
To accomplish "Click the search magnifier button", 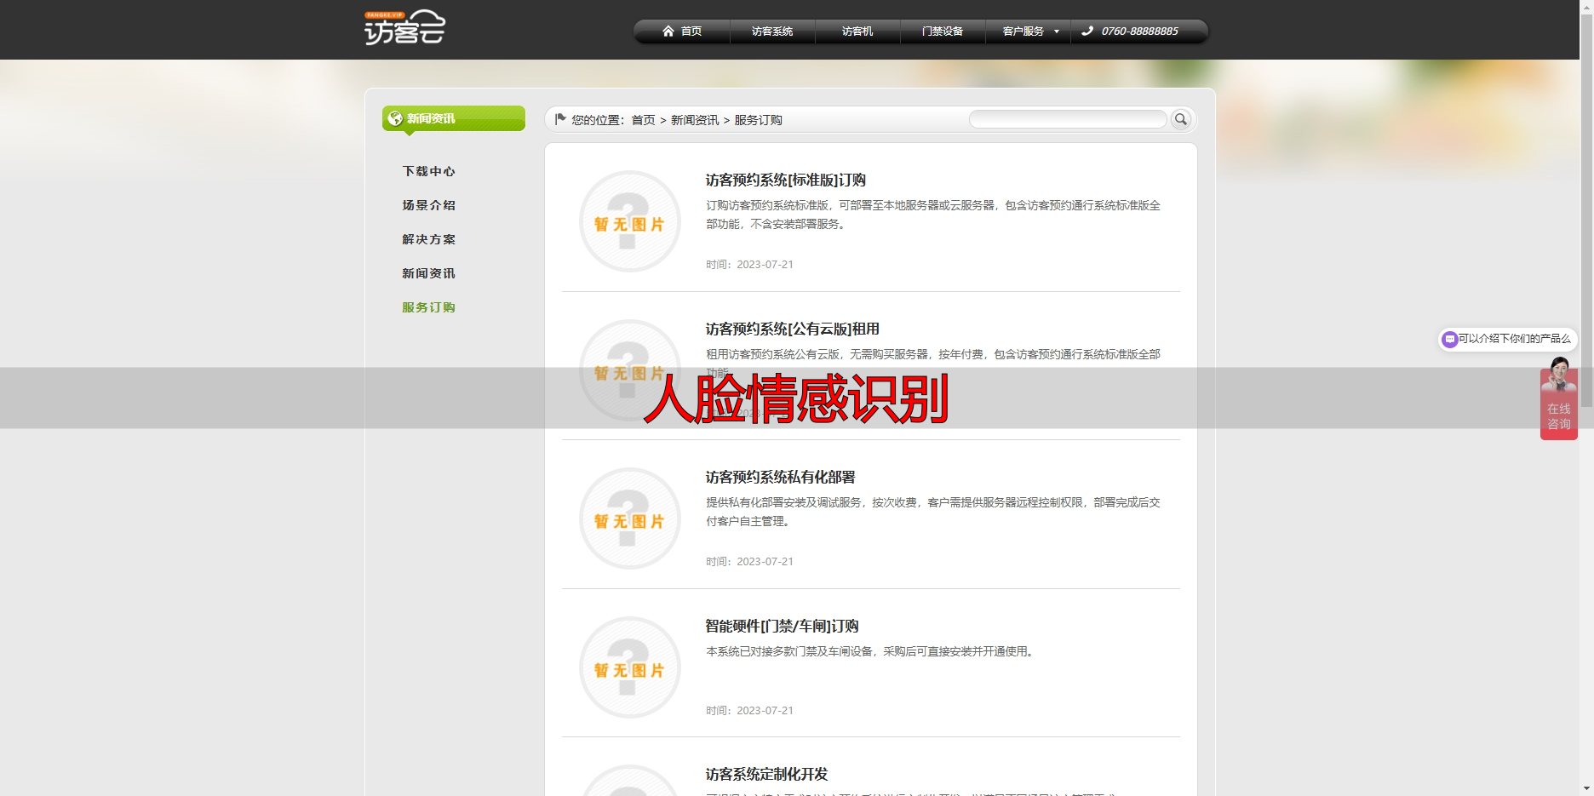I will [x=1181, y=119].
